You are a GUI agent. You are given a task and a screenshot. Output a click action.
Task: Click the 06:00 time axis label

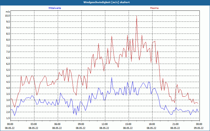click(x=58, y=124)
